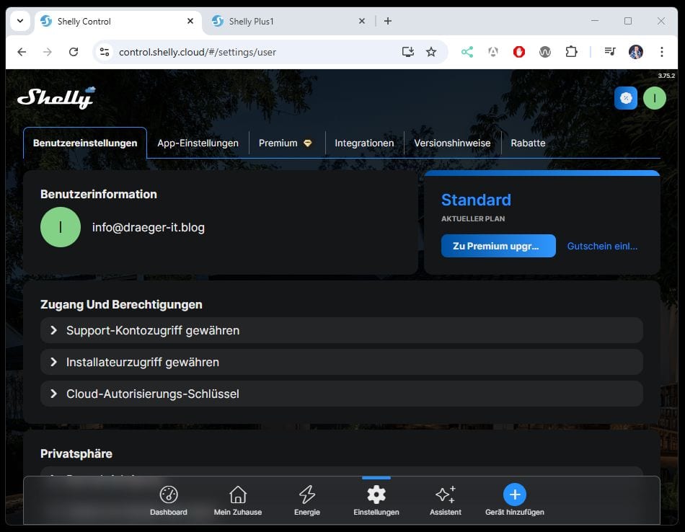Open the Rabatte tab
This screenshot has width=685, height=532.
pos(528,143)
